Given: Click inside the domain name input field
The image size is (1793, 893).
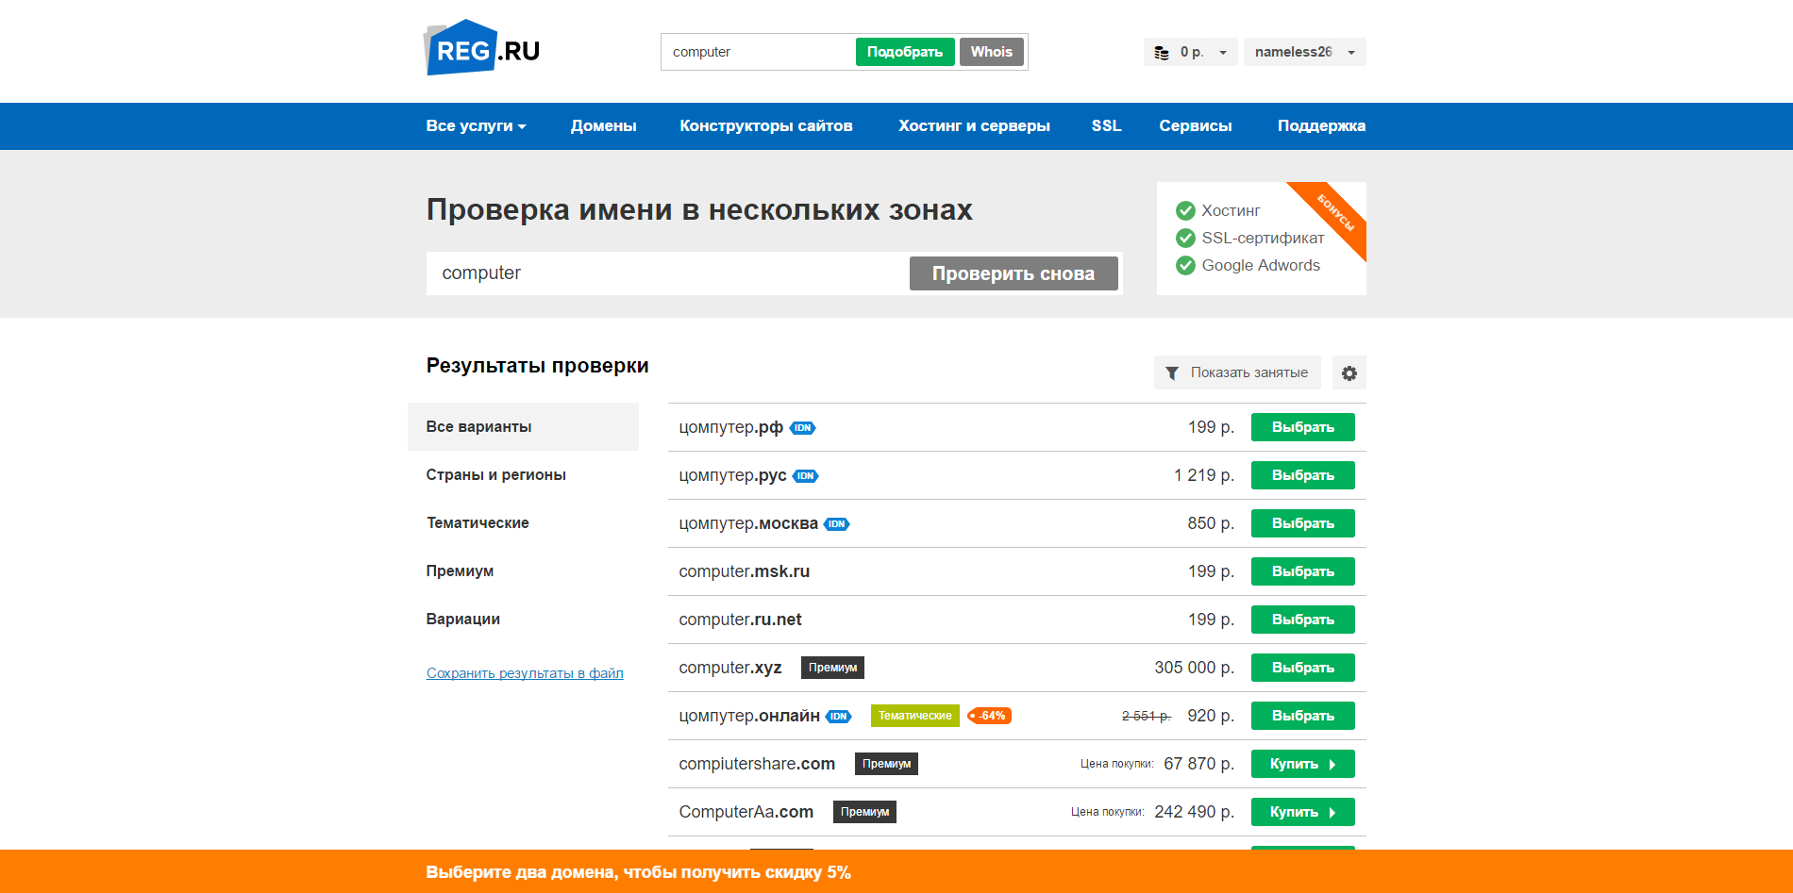Looking at the screenshot, I should pyautogui.click(x=661, y=273).
